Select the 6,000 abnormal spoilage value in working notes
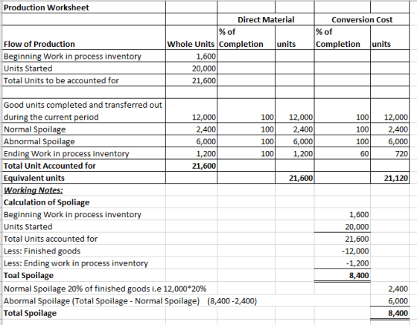The image size is (417, 325). coord(398,301)
